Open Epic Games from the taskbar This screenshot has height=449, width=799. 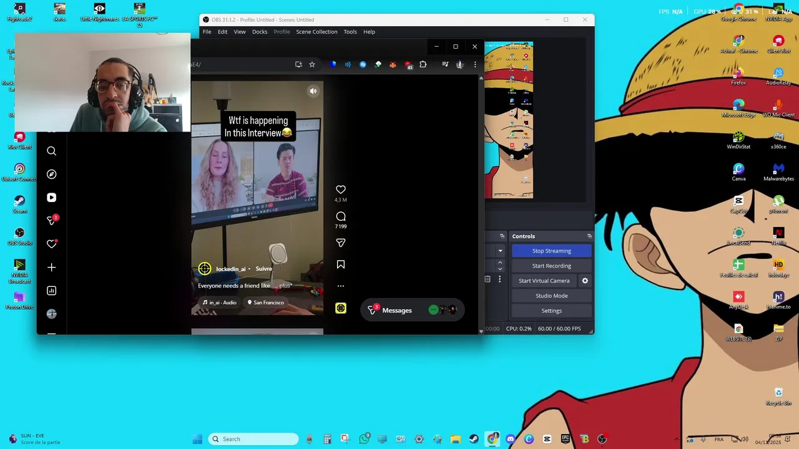tap(566, 439)
